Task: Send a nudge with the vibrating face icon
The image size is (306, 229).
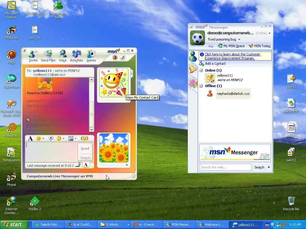Action: pos(85,138)
